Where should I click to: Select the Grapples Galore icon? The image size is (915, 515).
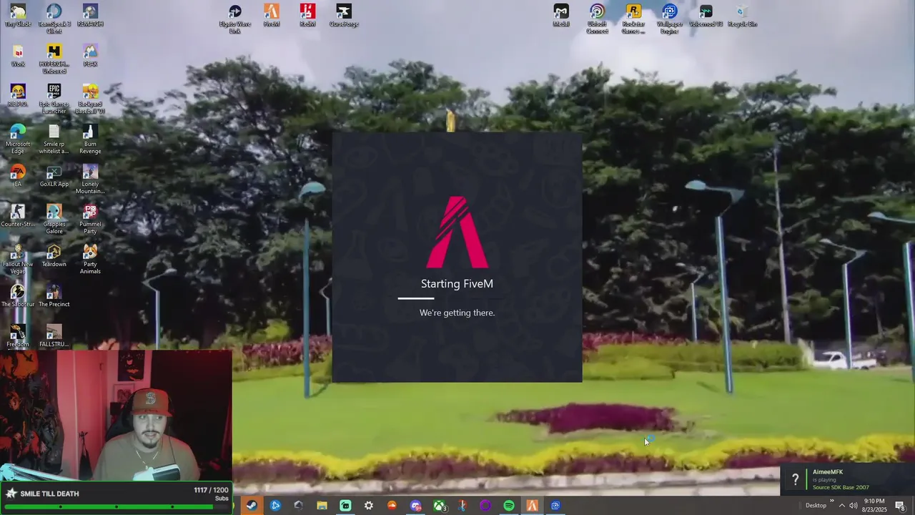[54, 219]
